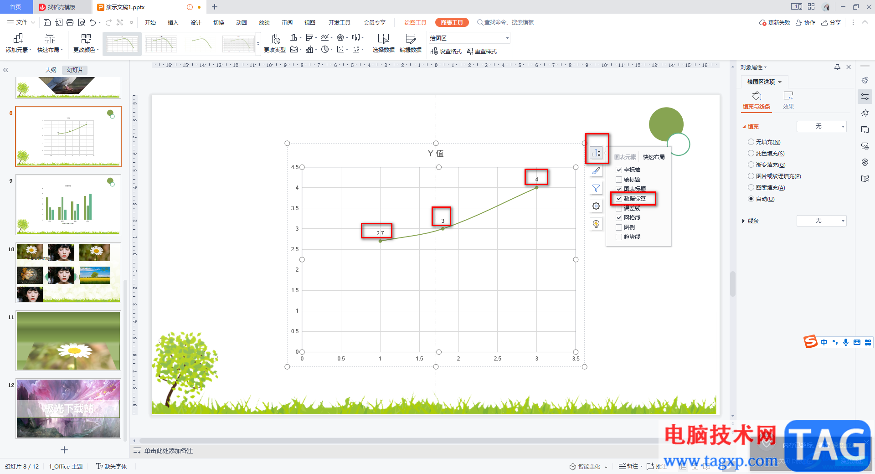875x474 pixels.
Task: Click the properties sliders icon in right sidebar
Action: (865, 97)
